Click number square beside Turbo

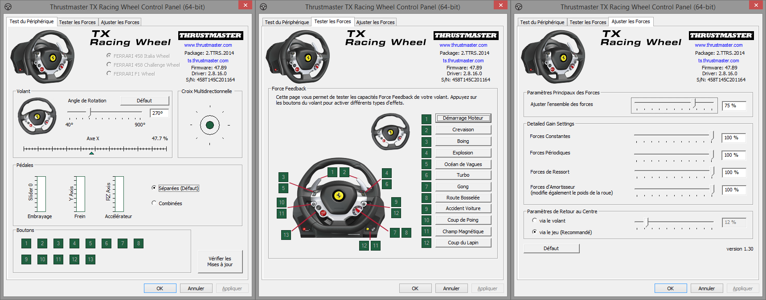tap(426, 175)
